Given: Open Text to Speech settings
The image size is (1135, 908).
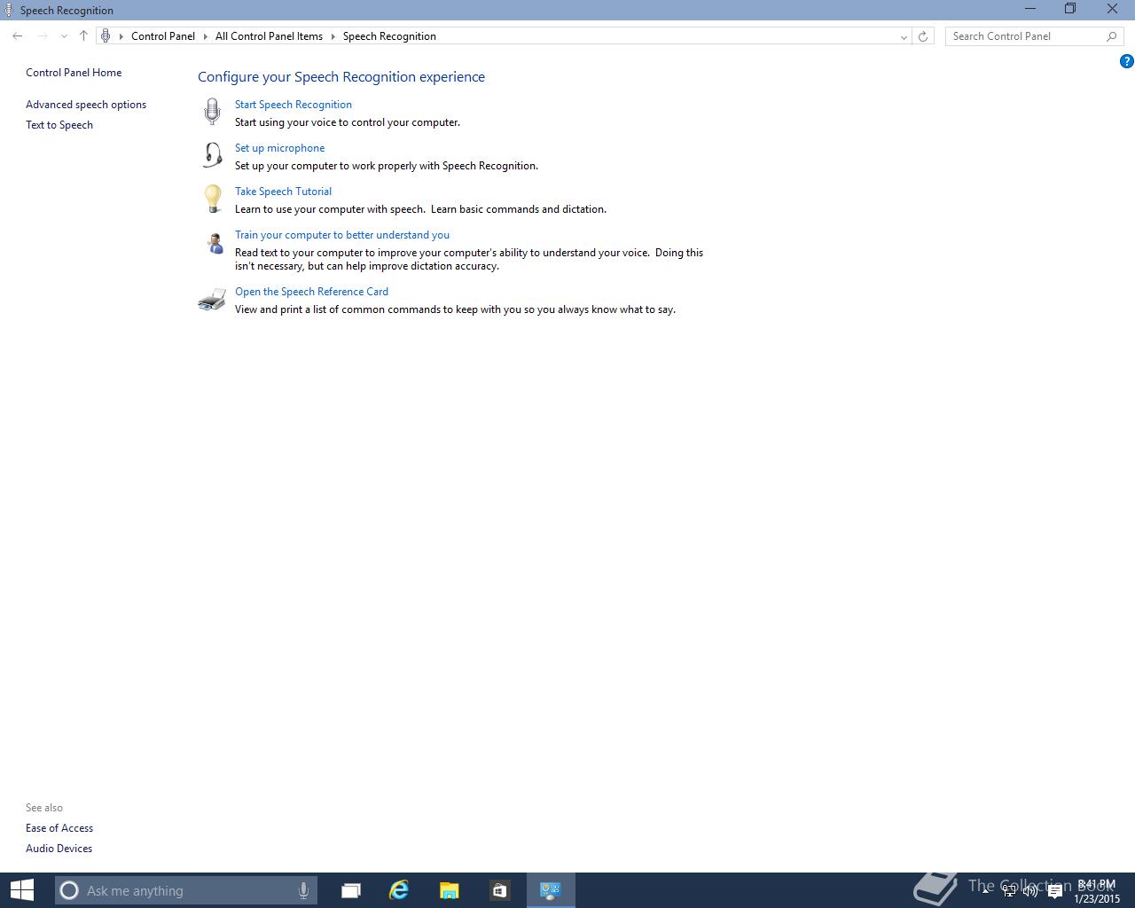Looking at the screenshot, I should [x=59, y=125].
